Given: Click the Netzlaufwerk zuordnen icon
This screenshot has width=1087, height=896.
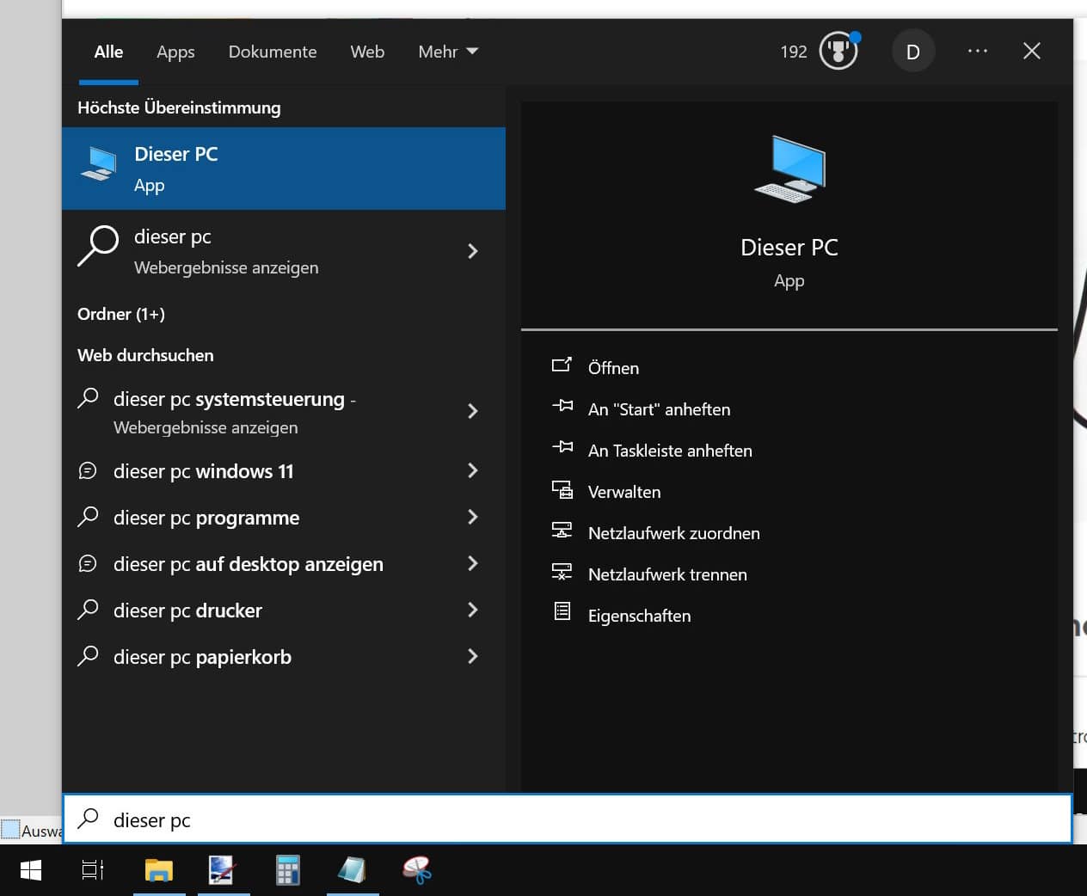Looking at the screenshot, I should point(562,530).
